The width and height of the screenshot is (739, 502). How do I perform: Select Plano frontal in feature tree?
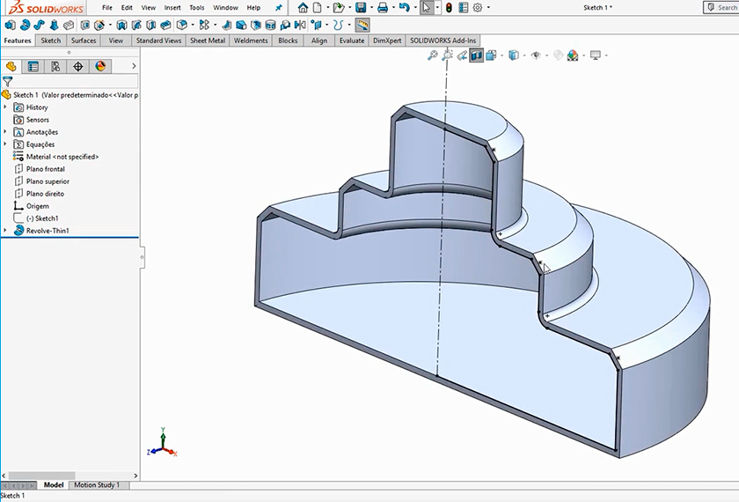45,169
